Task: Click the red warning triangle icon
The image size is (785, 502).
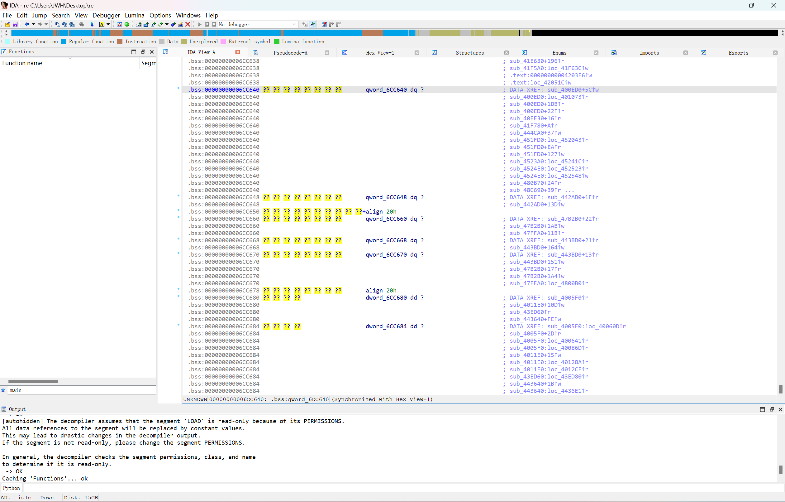Action: point(119,25)
